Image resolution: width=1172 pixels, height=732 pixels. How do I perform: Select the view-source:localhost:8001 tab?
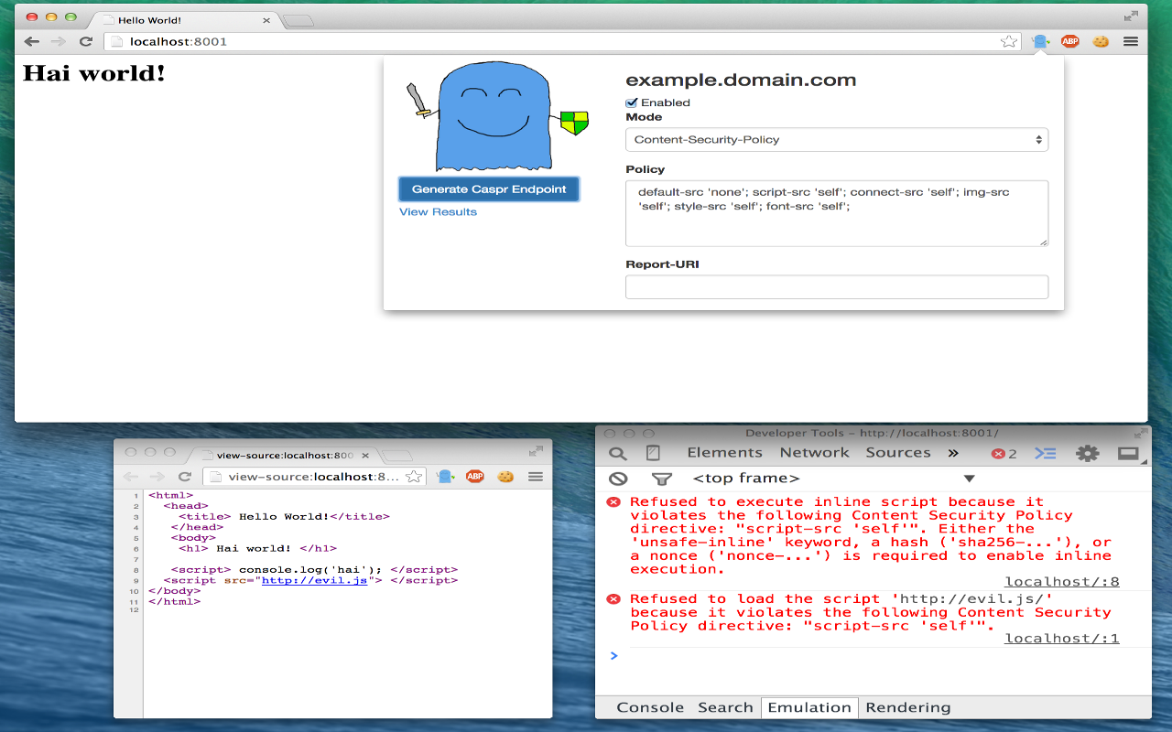tap(284, 455)
